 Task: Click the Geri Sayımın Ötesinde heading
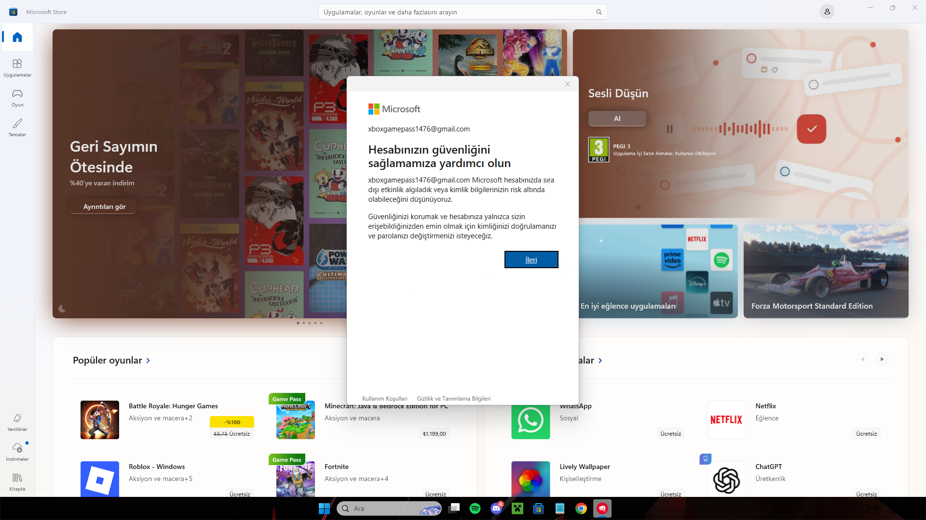(114, 156)
